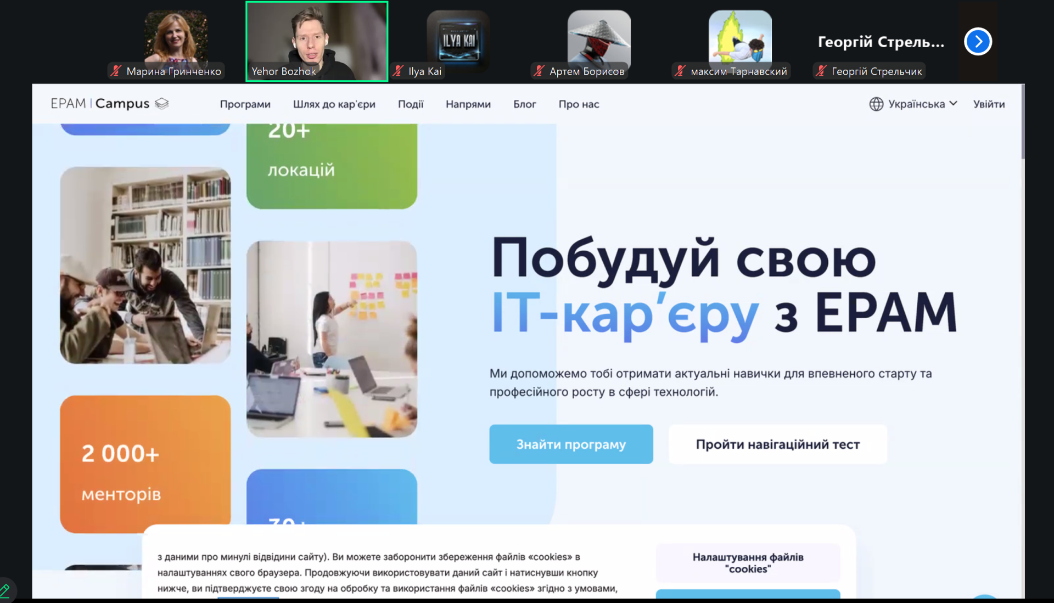Open the Блог page link

[x=524, y=104]
